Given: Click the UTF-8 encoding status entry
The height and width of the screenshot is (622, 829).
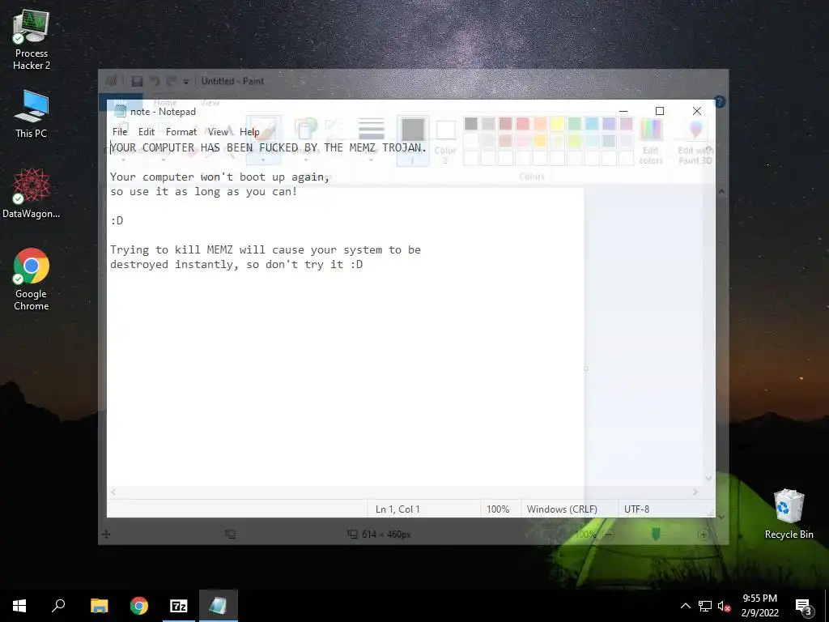Looking at the screenshot, I should [x=636, y=509].
